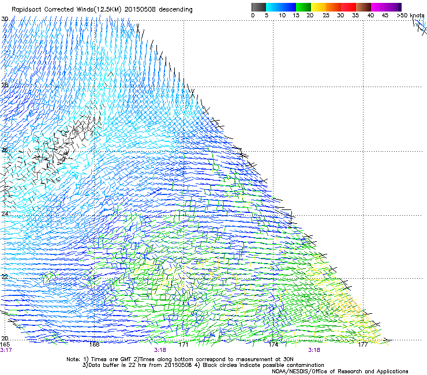Click the '20150508 descending' text in the title
The image size is (427, 375).
click(159, 10)
